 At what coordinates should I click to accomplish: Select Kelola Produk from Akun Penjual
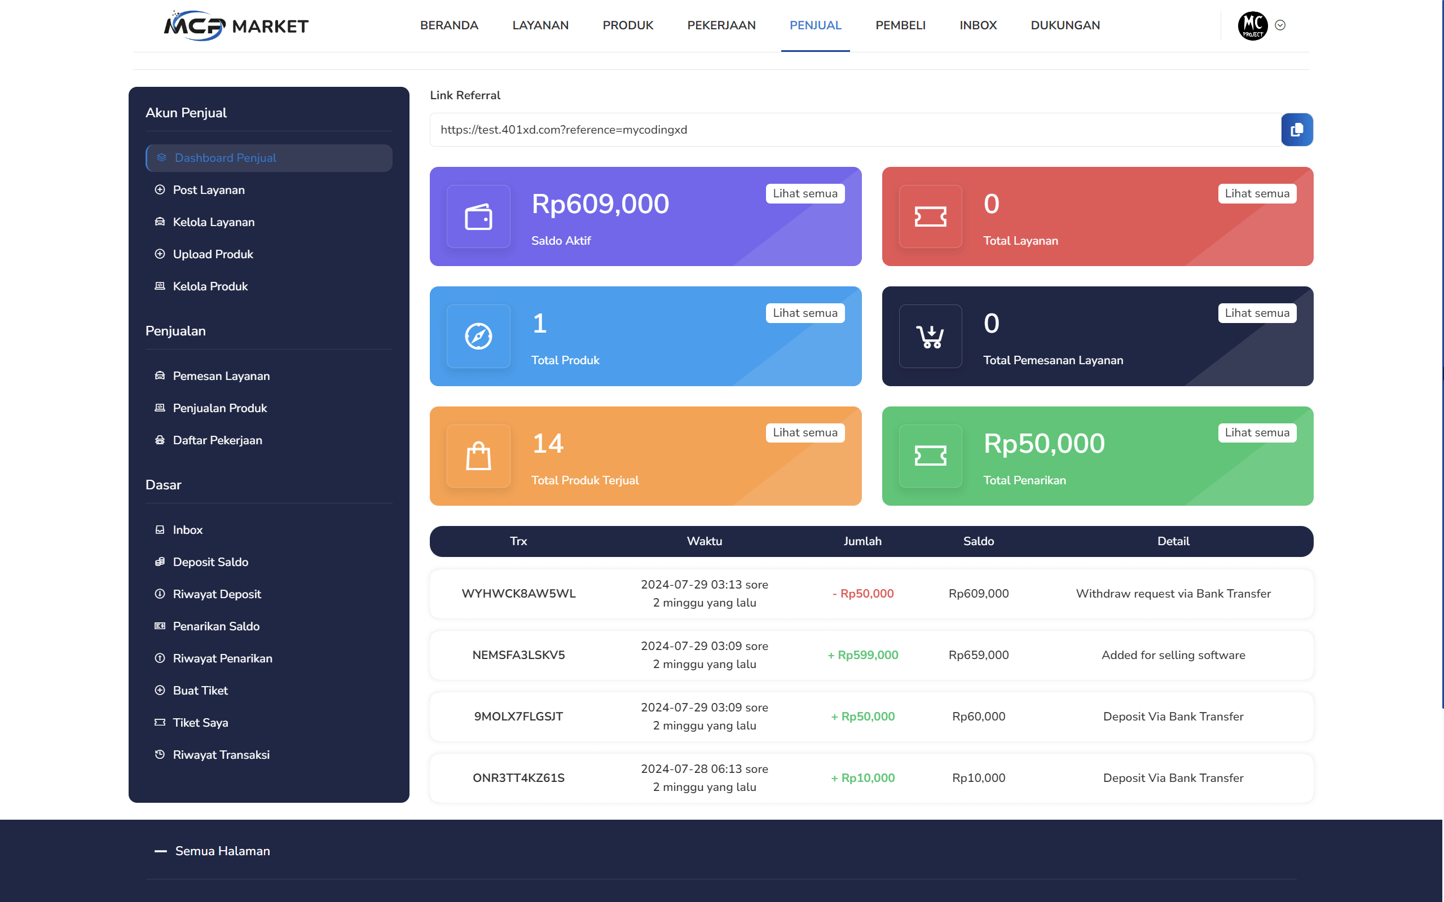coord(210,286)
